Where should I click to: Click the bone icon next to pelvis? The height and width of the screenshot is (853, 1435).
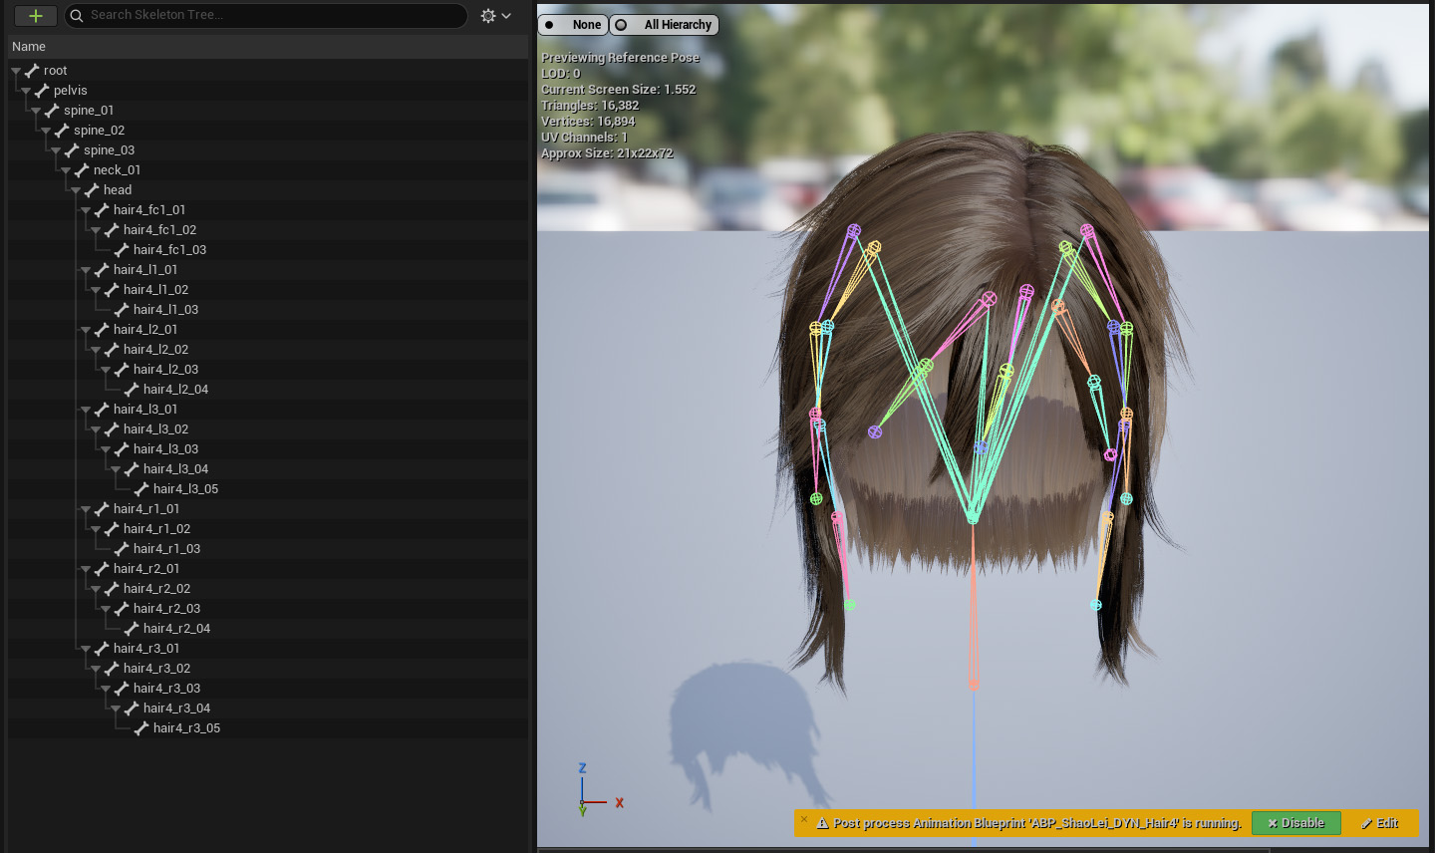42,91
